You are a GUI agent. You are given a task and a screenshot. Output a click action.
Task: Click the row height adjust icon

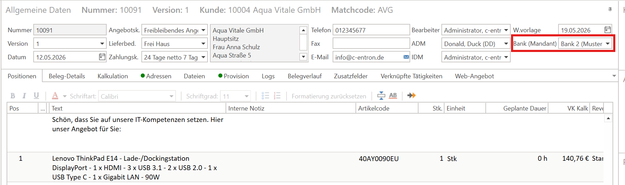tap(381, 96)
